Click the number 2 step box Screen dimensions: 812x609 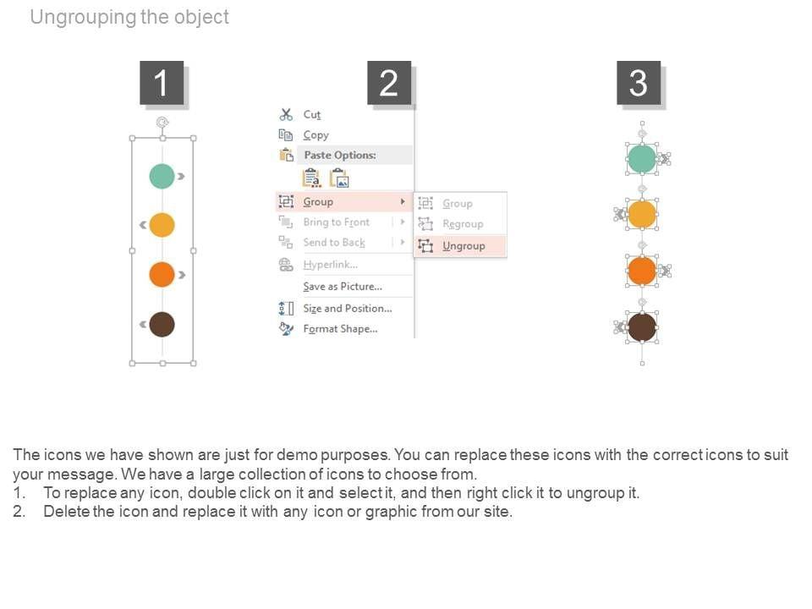389,83
